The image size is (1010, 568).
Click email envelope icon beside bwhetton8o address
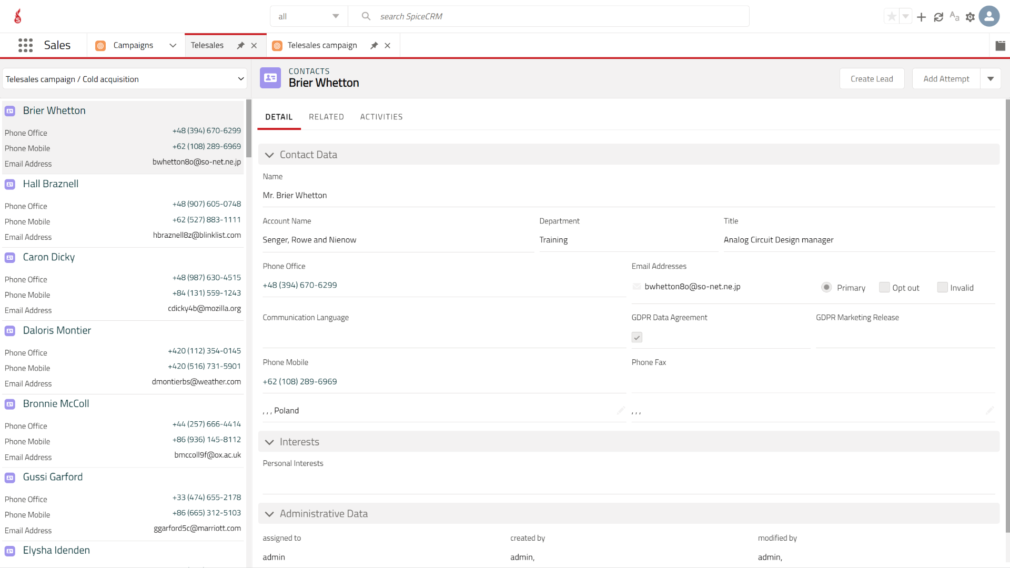tap(637, 287)
